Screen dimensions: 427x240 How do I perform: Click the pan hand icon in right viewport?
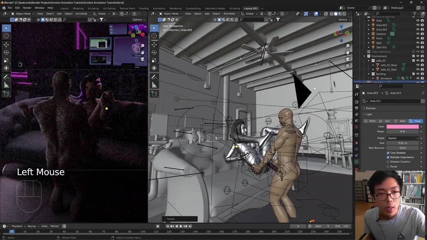[348, 52]
